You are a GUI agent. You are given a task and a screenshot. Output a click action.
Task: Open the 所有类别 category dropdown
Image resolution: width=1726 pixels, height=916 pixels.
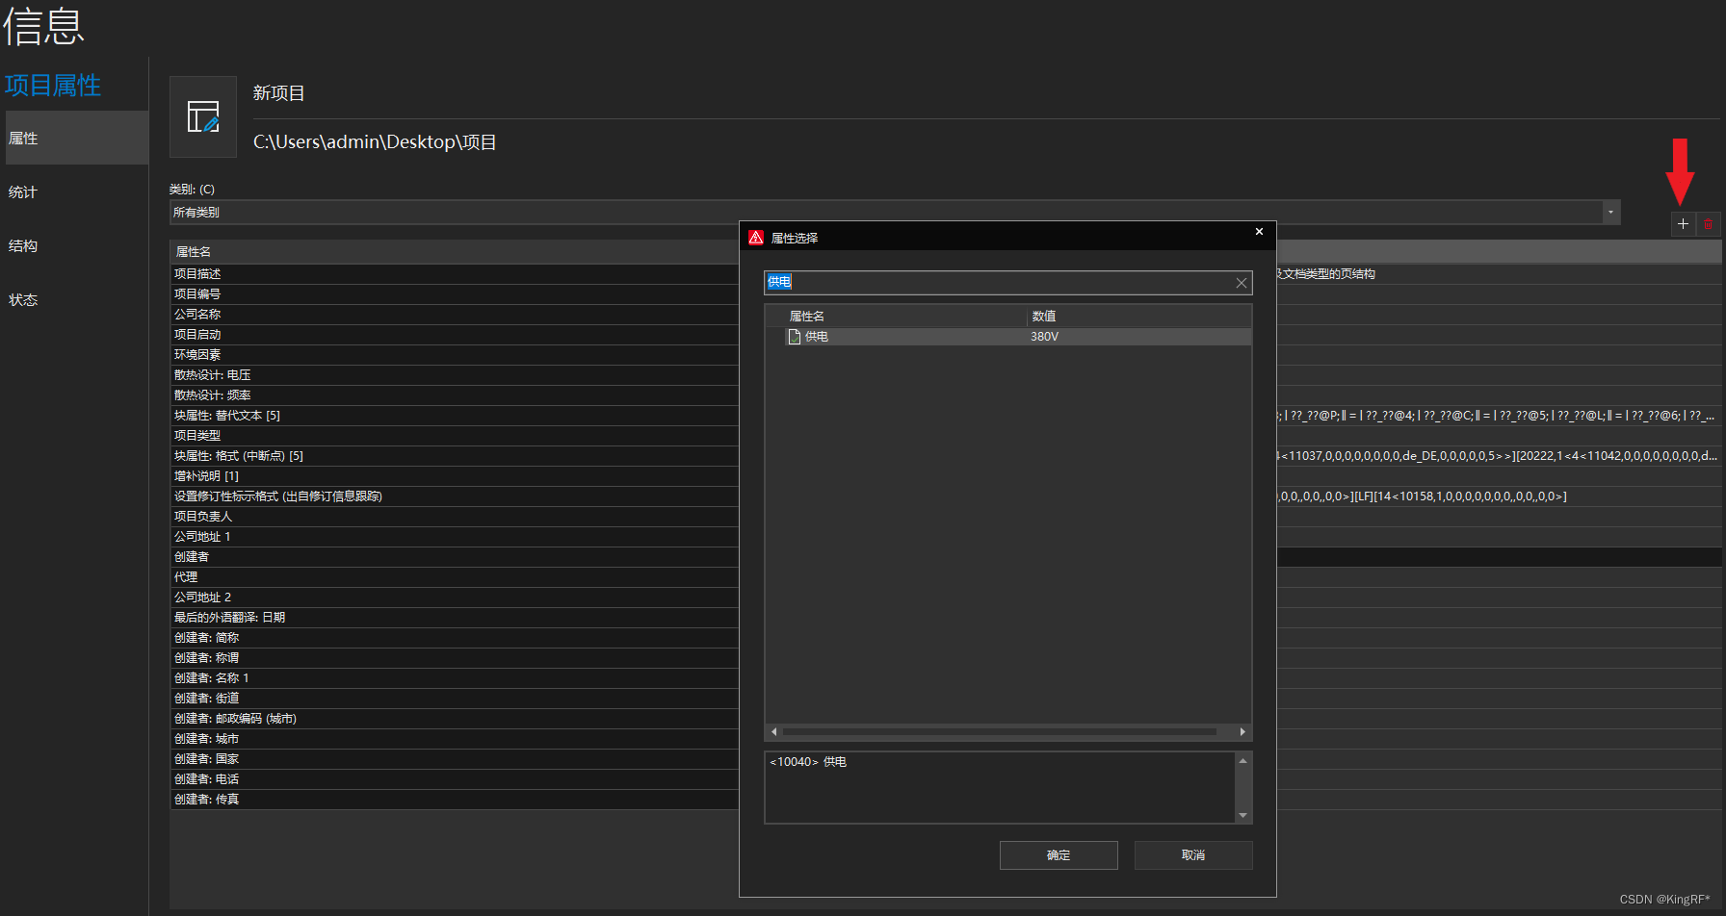coord(1610,213)
